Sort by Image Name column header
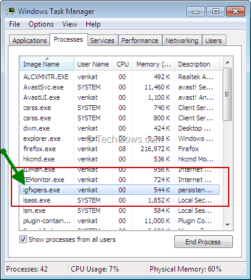 (47, 64)
